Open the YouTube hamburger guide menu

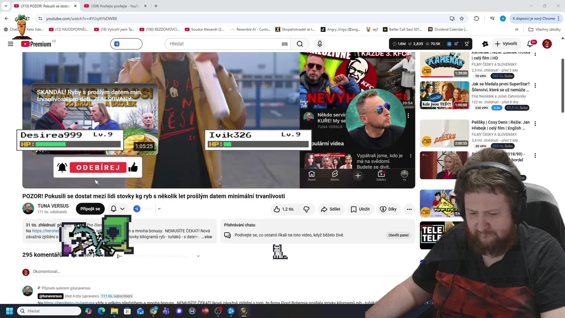point(11,44)
